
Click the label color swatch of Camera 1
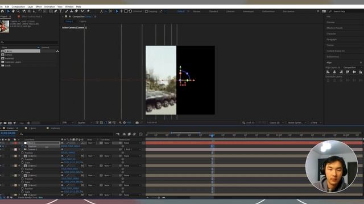point(15,150)
